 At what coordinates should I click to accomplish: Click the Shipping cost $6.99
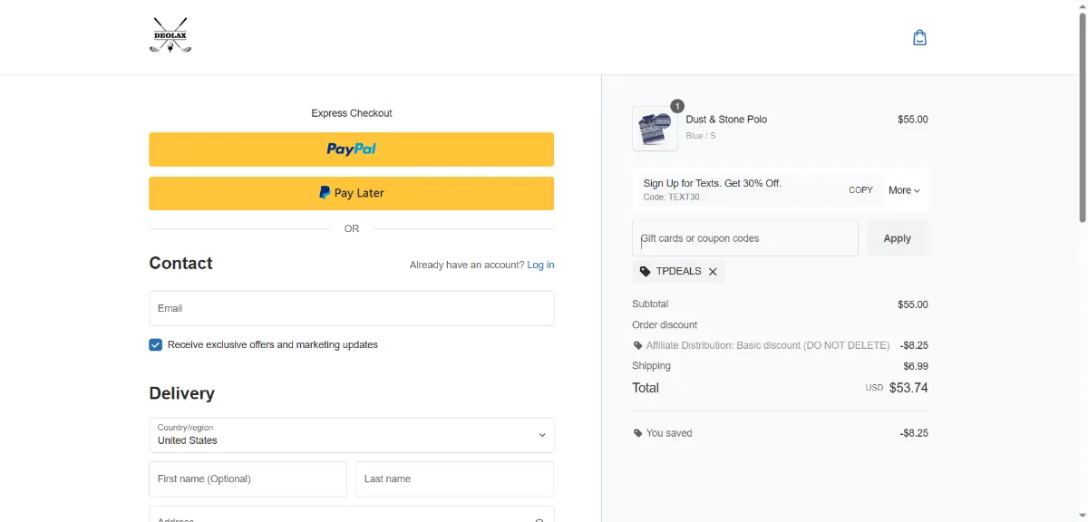click(x=916, y=366)
